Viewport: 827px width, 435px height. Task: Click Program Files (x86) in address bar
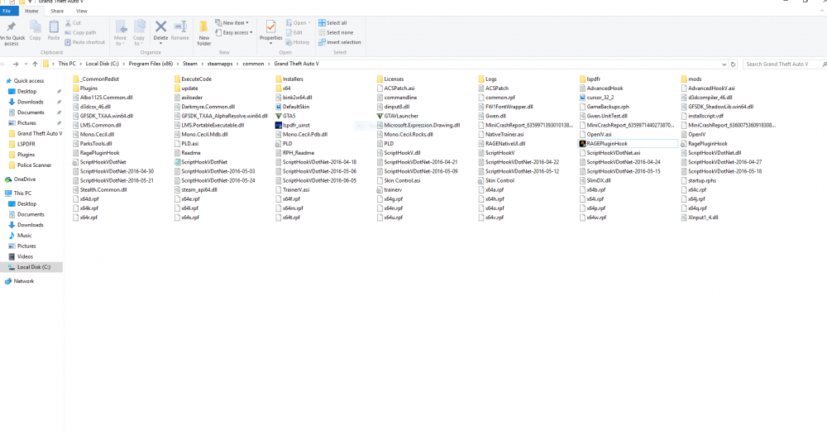pos(151,64)
